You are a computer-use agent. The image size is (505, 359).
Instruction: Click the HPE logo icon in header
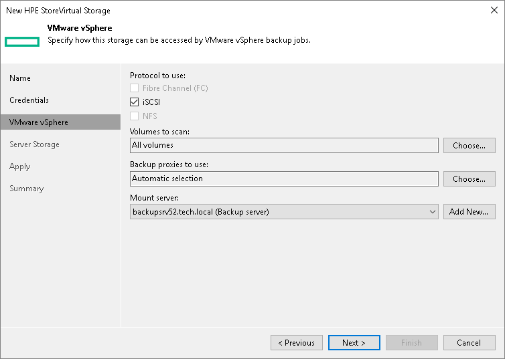(22, 41)
